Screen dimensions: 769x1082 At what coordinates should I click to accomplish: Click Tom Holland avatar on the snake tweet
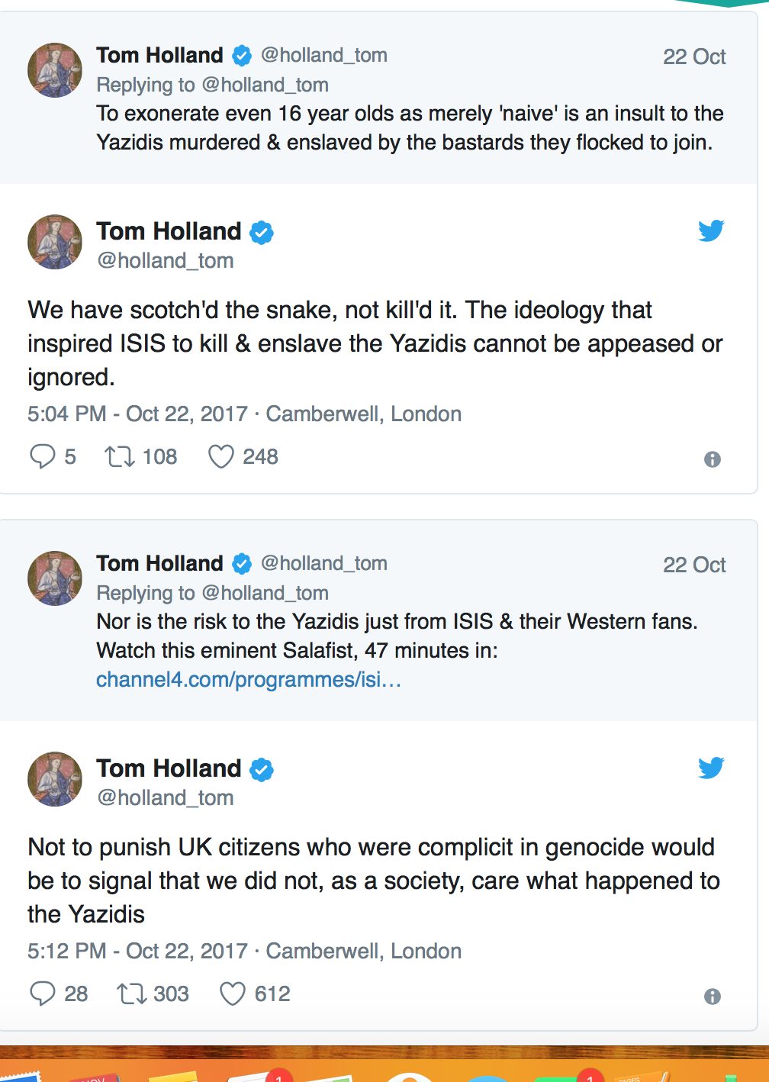coord(55,242)
